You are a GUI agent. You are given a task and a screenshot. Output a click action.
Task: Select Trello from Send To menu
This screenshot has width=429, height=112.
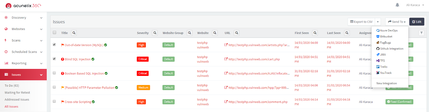point(382,67)
